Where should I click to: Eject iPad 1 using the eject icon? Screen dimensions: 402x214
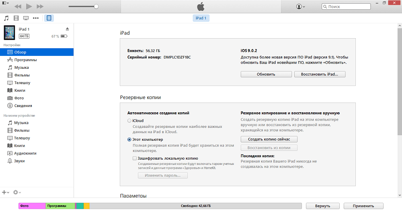click(67, 29)
